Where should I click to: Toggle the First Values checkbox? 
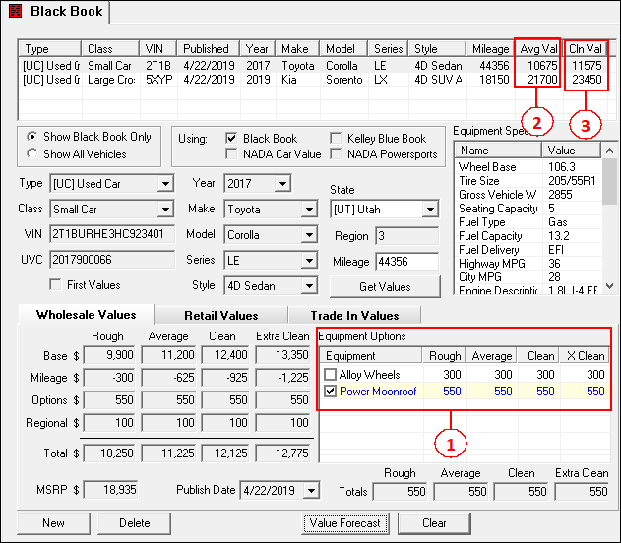(x=56, y=285)
